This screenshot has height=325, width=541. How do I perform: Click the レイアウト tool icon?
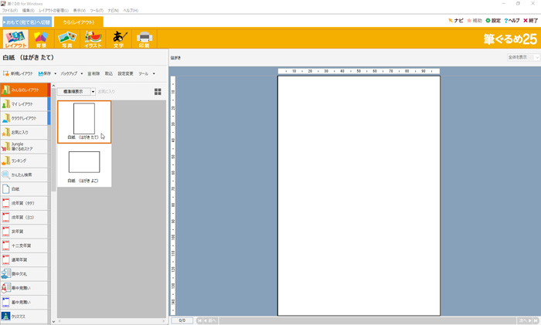(x=15, y=39)
